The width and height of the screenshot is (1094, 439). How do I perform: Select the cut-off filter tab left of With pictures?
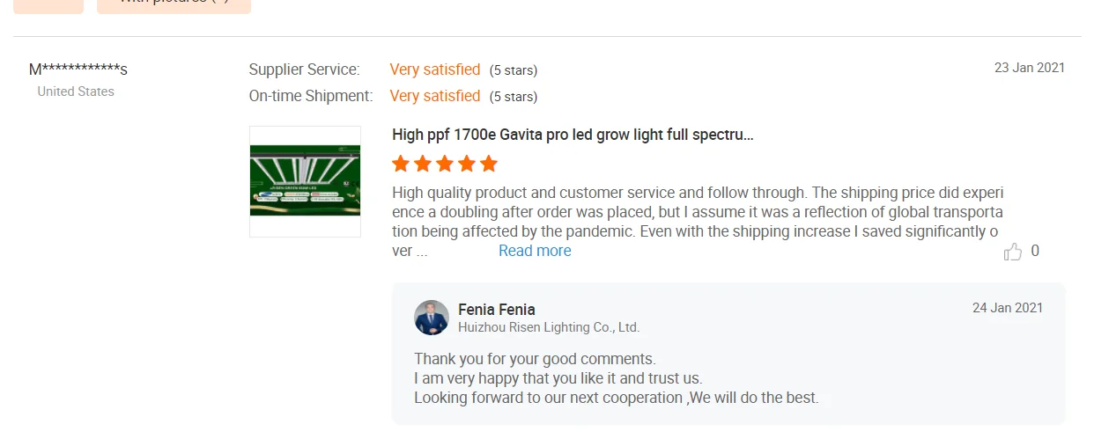pyautogui.click(x=48, y=4)
